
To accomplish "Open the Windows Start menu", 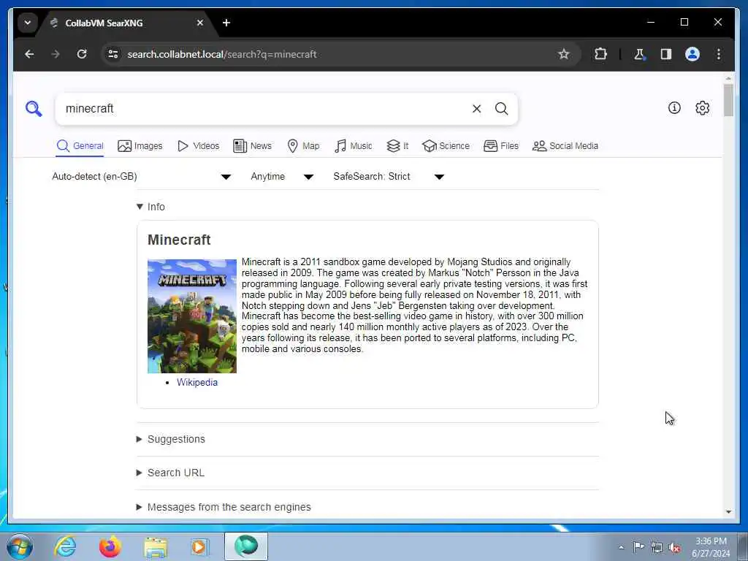I will (x=20, y=546).
